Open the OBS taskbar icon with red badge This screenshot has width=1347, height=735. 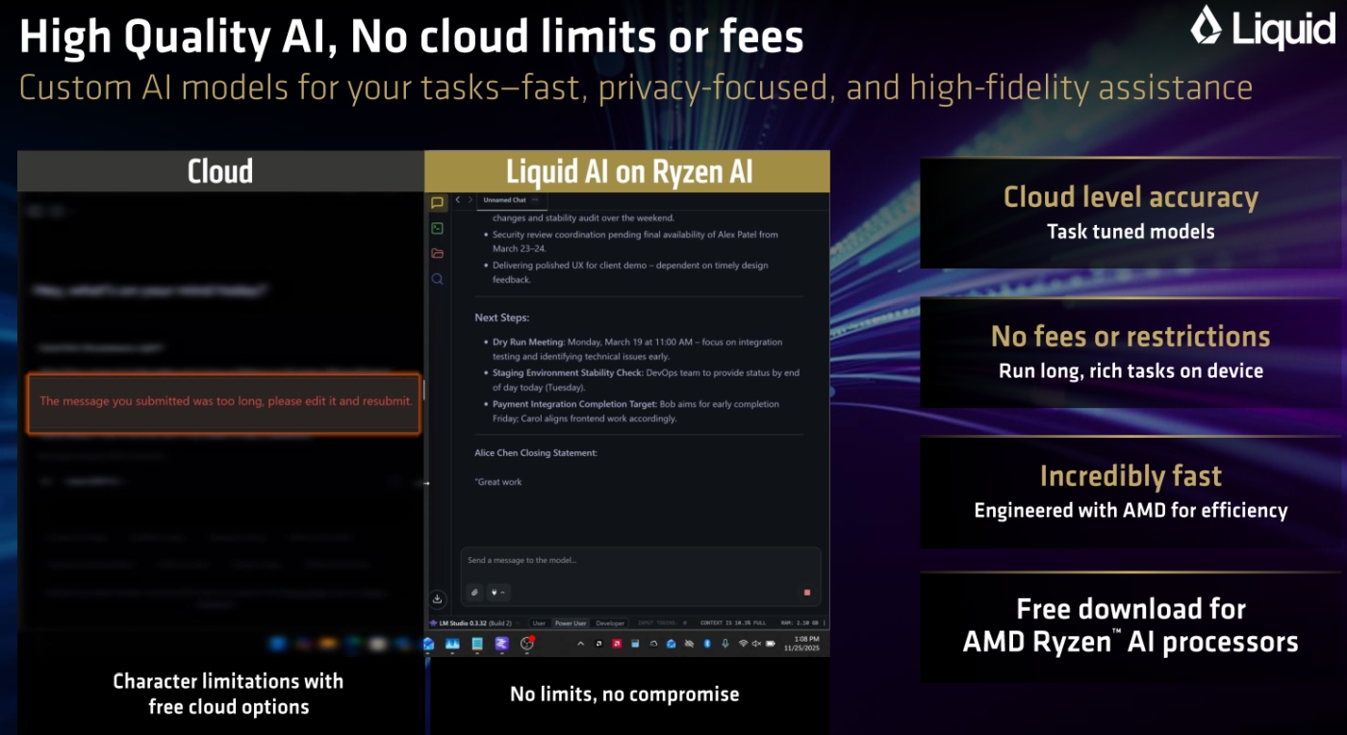click(x=526, y=644)
